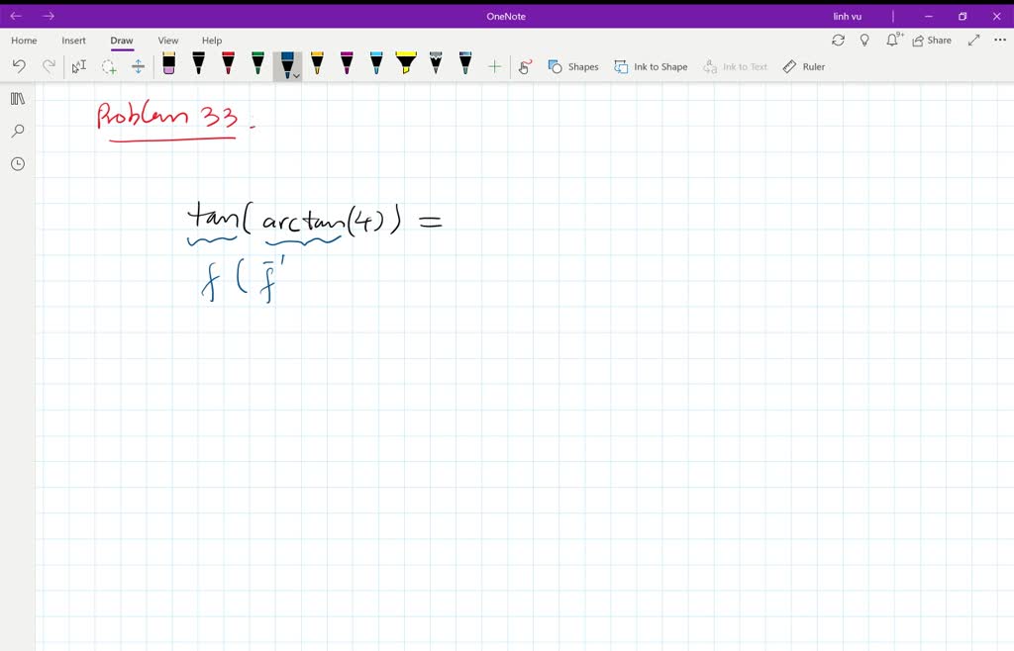The image size is (1014, 651).
Task: Toggle the Insert Space tool
Action: tap(139, 65)
